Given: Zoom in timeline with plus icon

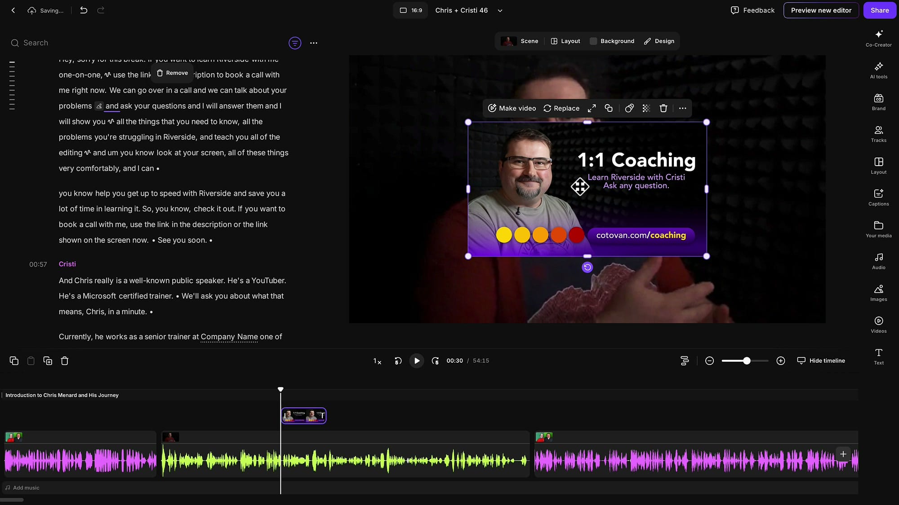Looking at the screenshot, I should pos(781,361).
